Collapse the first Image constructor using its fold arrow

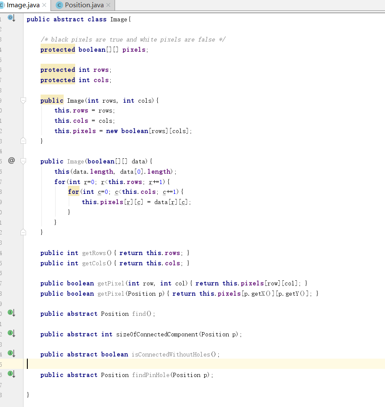(23, 100)
